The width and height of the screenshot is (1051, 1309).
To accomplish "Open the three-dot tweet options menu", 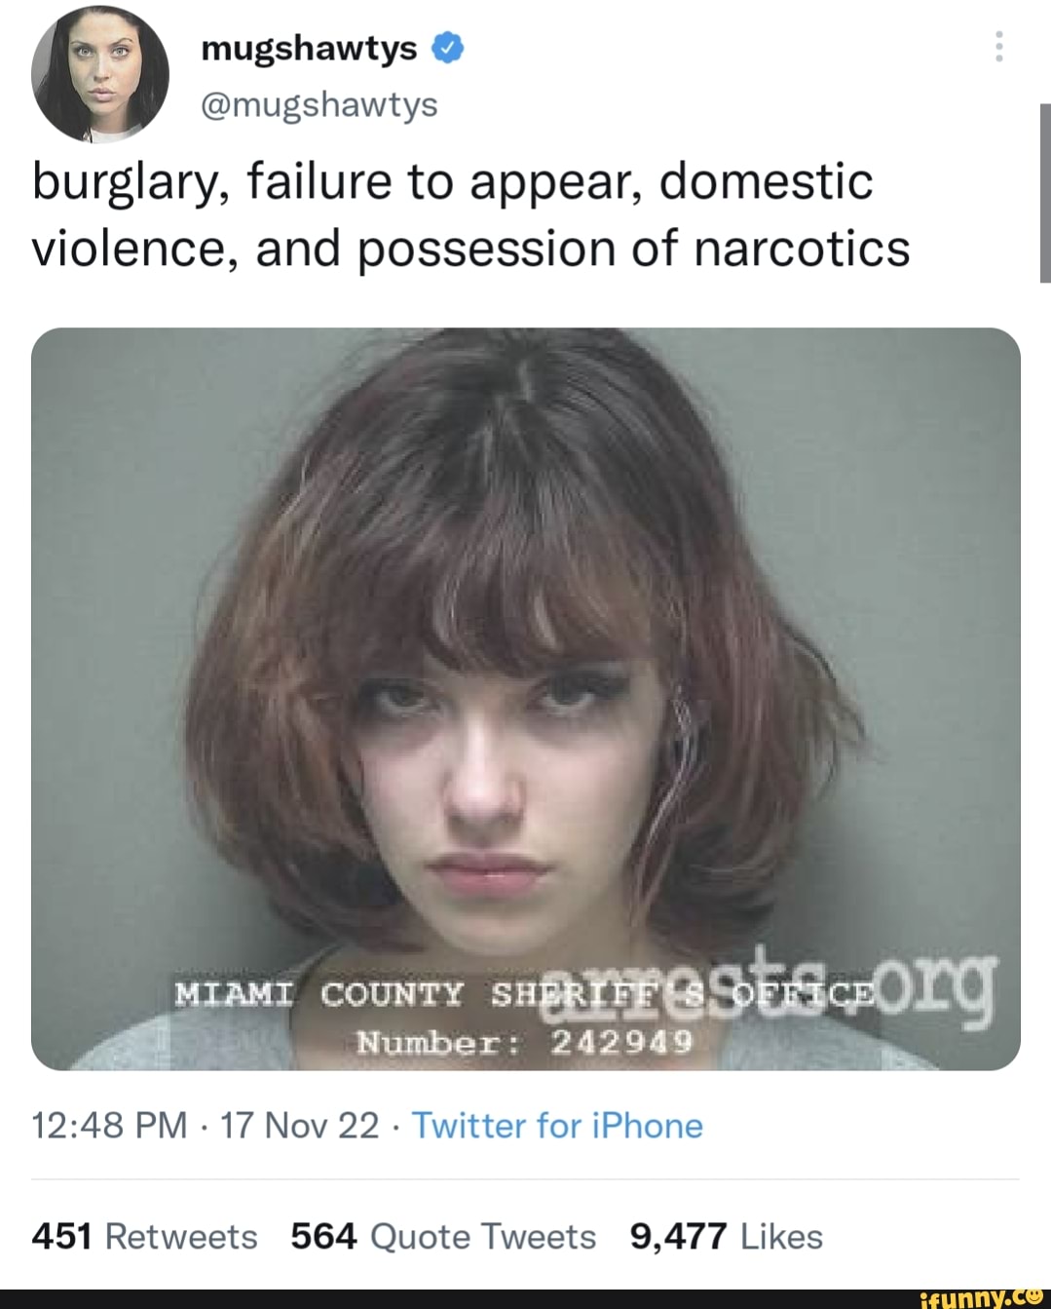I will pos(998,47).
